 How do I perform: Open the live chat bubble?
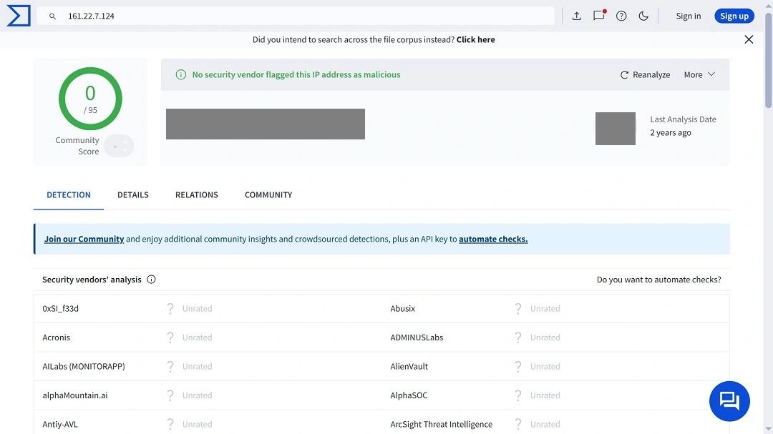click(x=729, y=400)
